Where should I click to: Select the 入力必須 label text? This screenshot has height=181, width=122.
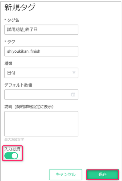click(x=12, y=149)
